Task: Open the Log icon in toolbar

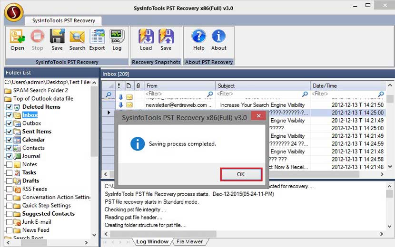Action: [117, 40]
